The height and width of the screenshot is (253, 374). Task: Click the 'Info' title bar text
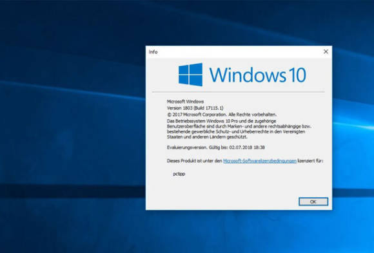(153, 52)
